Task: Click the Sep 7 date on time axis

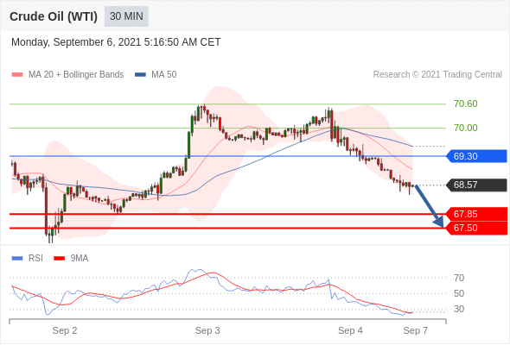Action: (x=416, y=330)
